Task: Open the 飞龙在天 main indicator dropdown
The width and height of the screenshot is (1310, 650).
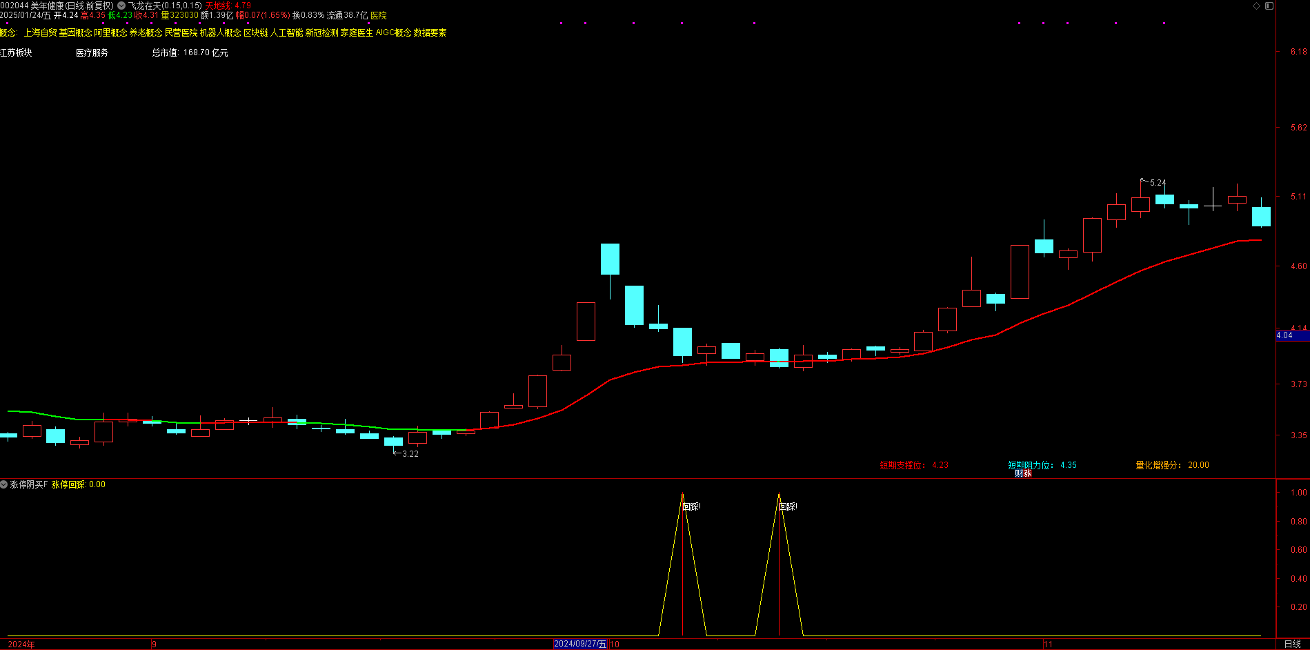Action: point(121,6)
